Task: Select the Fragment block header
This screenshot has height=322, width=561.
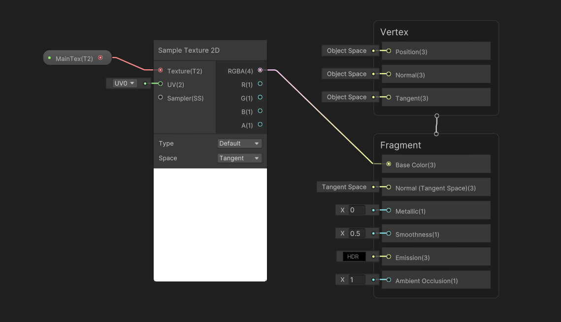Action: coord(400,145)
